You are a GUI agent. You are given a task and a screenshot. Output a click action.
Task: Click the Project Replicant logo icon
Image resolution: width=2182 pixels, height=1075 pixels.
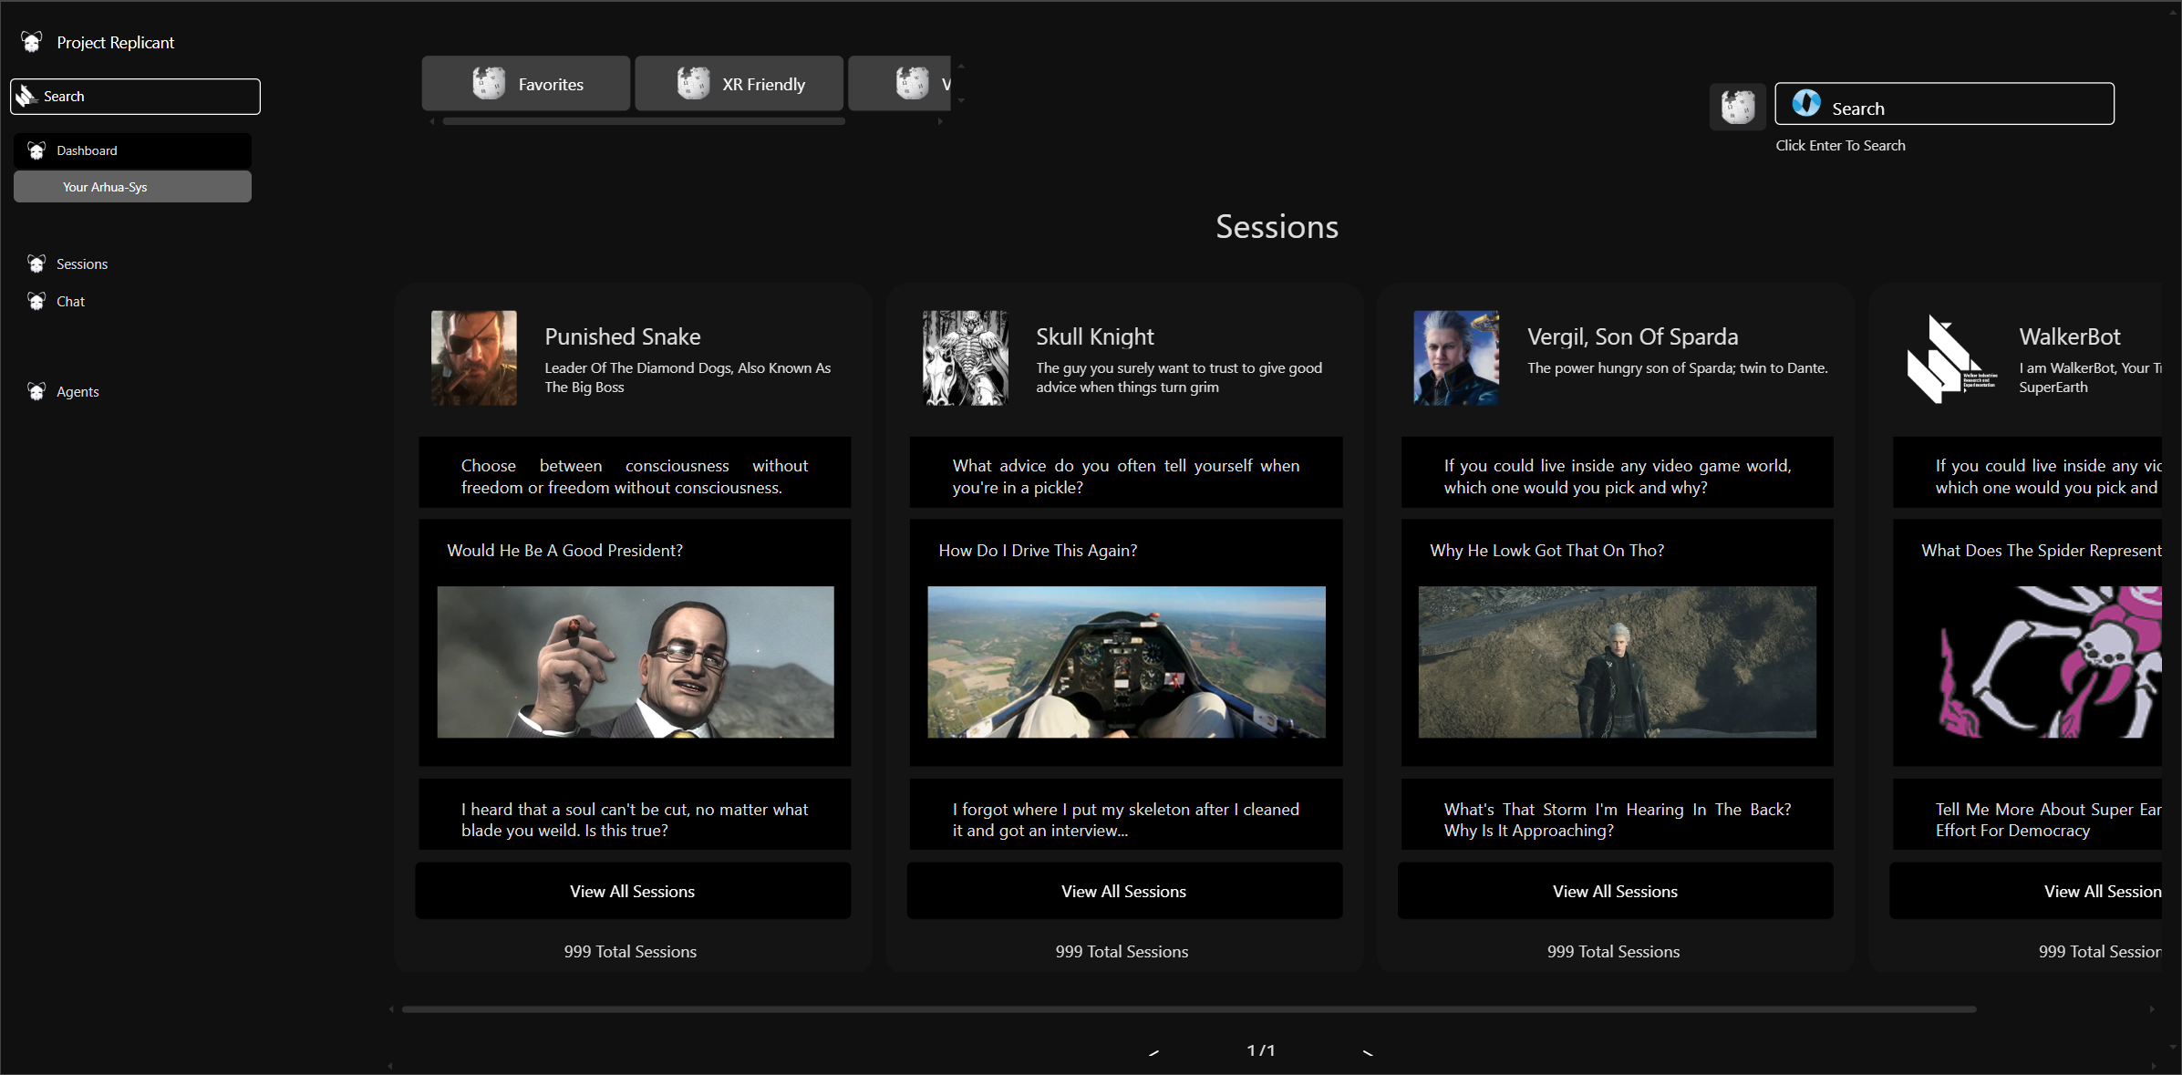[32, 42]
